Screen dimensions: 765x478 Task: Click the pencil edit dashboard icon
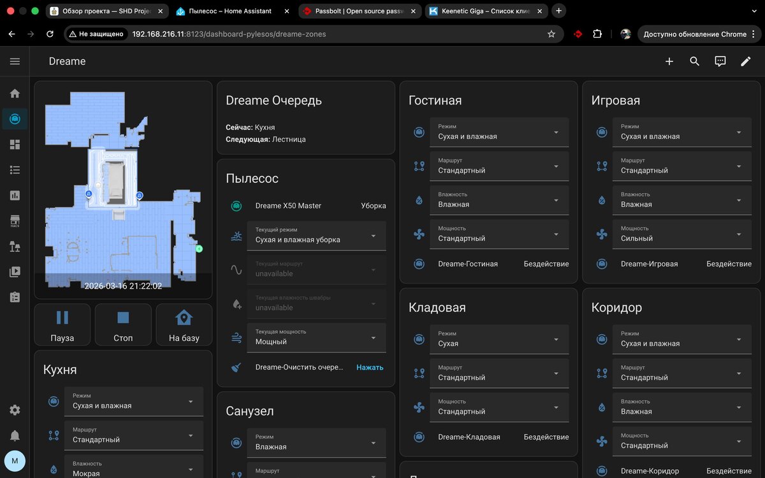pos(746,61)
